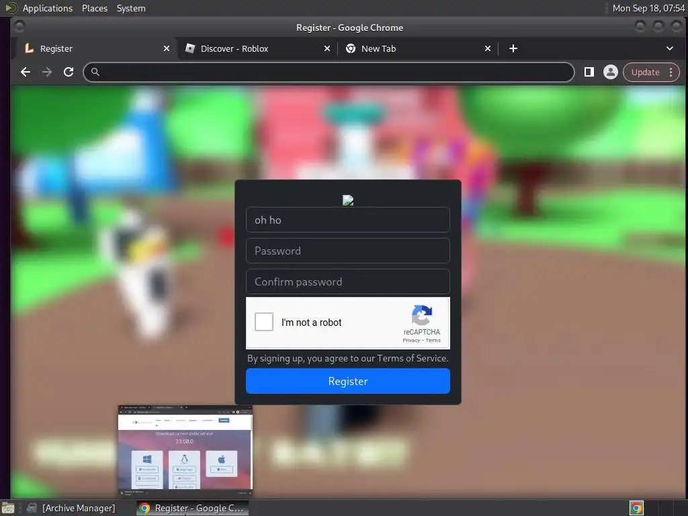The image size is (688, 516).
Task: Click the date and time clock
Action: pos(648,8)
